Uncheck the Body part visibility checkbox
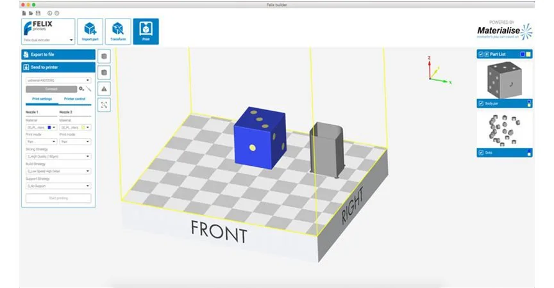554x288 pixels. (x=481, y=104)
